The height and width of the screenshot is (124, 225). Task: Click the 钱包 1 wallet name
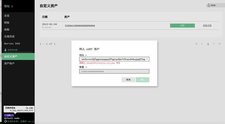[x=8, y=6]
